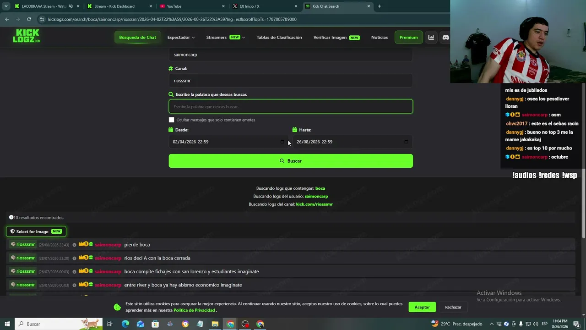The image size is (586, 330).
Task: Launch Microsoft Edge from taskbar
Action: 125,324
